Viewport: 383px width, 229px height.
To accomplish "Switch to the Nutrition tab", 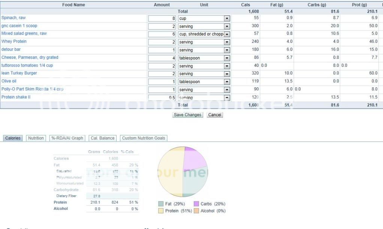I will [36, 138].
